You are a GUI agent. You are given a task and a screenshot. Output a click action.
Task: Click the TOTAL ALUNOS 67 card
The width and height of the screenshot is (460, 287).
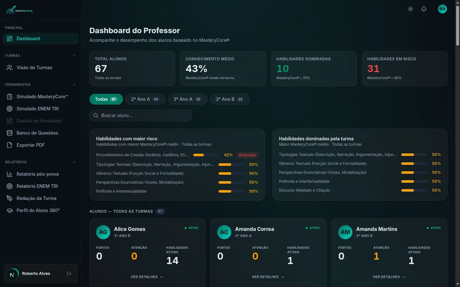pyautogui.click(x=132, y=69)
